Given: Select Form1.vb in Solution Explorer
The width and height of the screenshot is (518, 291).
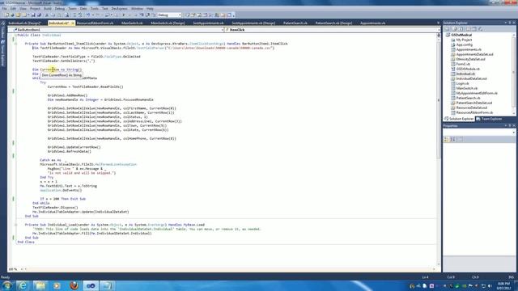Looking at the screenshot, I should [x=463, y=64].
